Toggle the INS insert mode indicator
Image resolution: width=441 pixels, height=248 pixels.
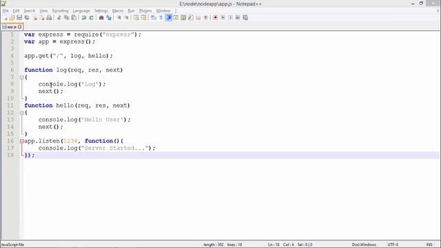[x=429, y=245]
